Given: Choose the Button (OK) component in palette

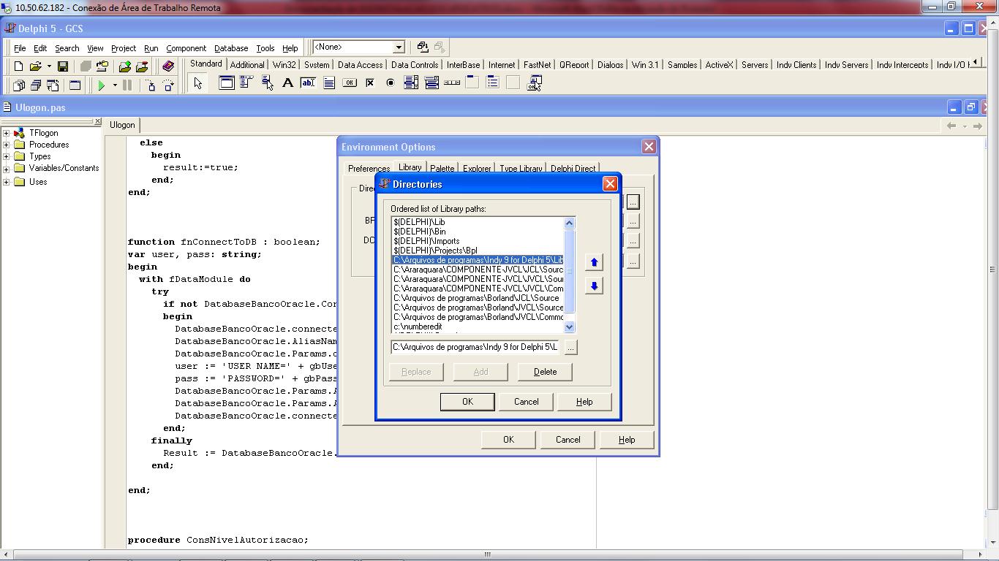Looking at the screenshot, I should click(350, 83).
